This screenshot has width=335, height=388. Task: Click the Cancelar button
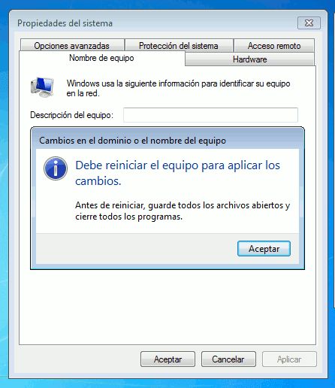(228, 359)
